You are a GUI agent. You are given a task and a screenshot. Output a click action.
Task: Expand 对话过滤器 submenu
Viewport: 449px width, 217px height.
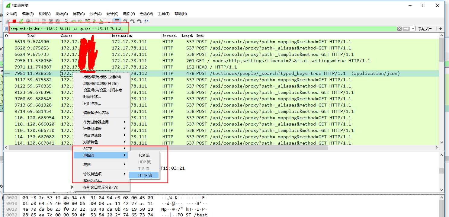(102, 136)
